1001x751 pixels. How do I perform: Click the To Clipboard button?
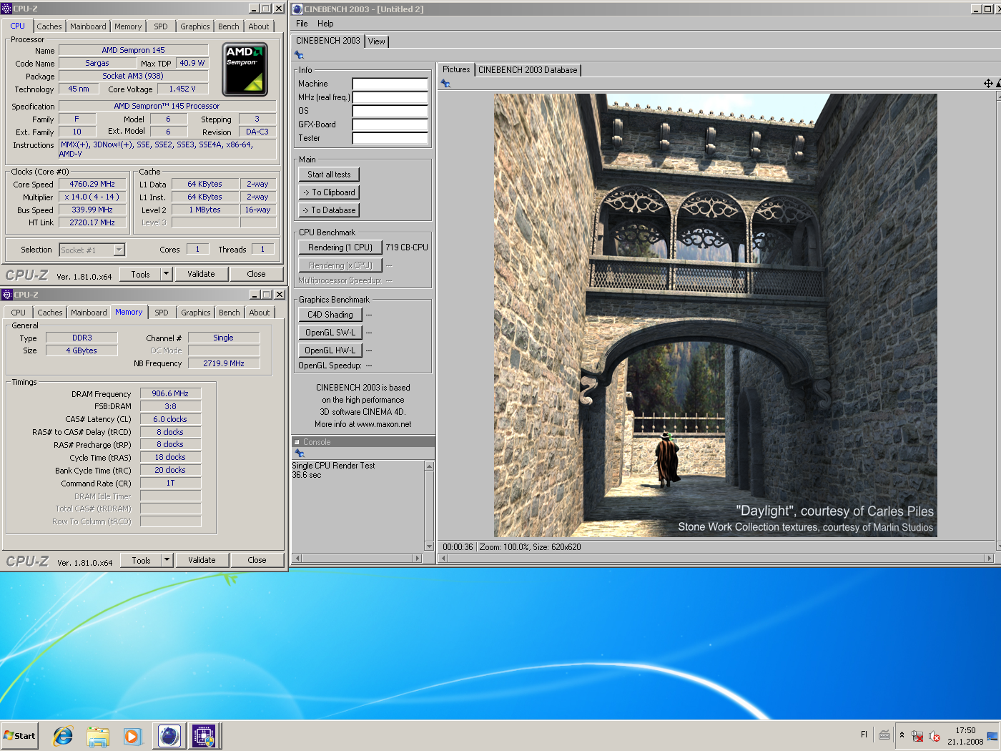point(329,192)
